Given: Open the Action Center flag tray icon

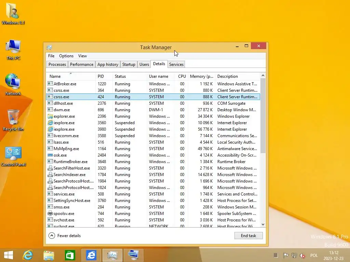Looking at the screenshot, I should click(285, 255).
